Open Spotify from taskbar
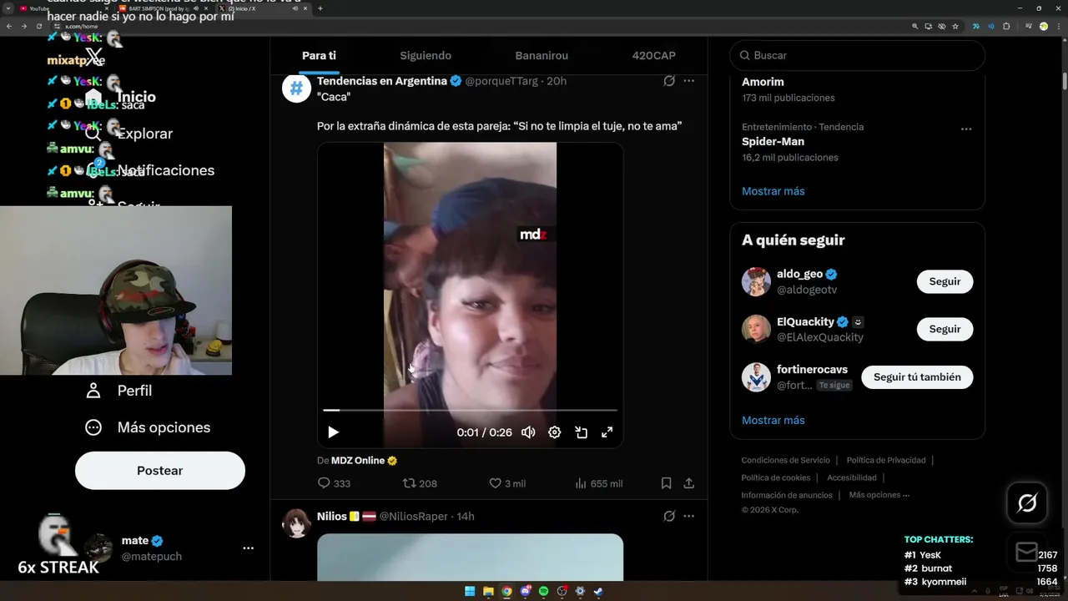The width and height of the screenshot is (1068, 601). point(543,591)
